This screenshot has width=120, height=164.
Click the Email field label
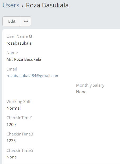[12, 69]
